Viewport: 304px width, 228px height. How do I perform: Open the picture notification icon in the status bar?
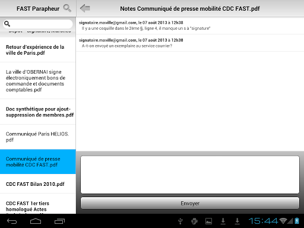pyautogui.click(x=208, y=221)
